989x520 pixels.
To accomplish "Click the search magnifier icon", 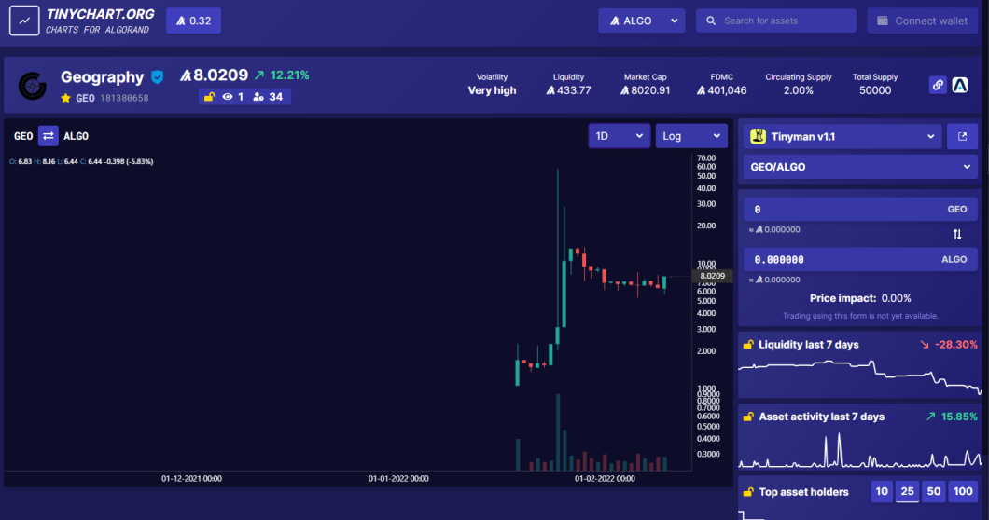I will point(711,21).
